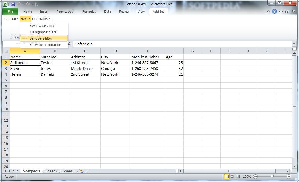This screenshot has width=299, height=182.
Task: Switch to the Data ribbon tab
Action: [x=108, y=12]
